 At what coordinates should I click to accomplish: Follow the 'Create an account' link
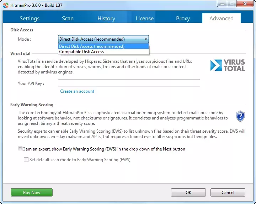click(x=77, y=91)
